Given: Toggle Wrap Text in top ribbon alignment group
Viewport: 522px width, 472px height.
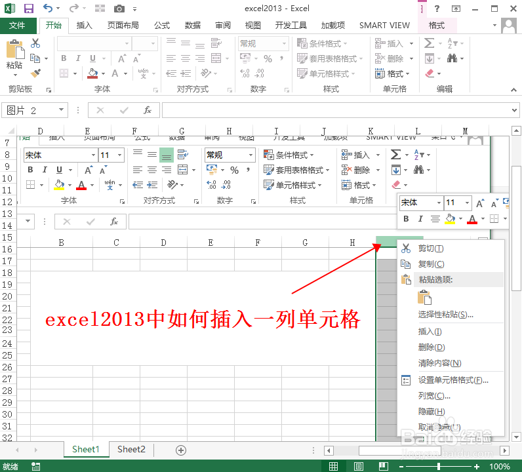Looking at the screenshot, I should (216, 43).
